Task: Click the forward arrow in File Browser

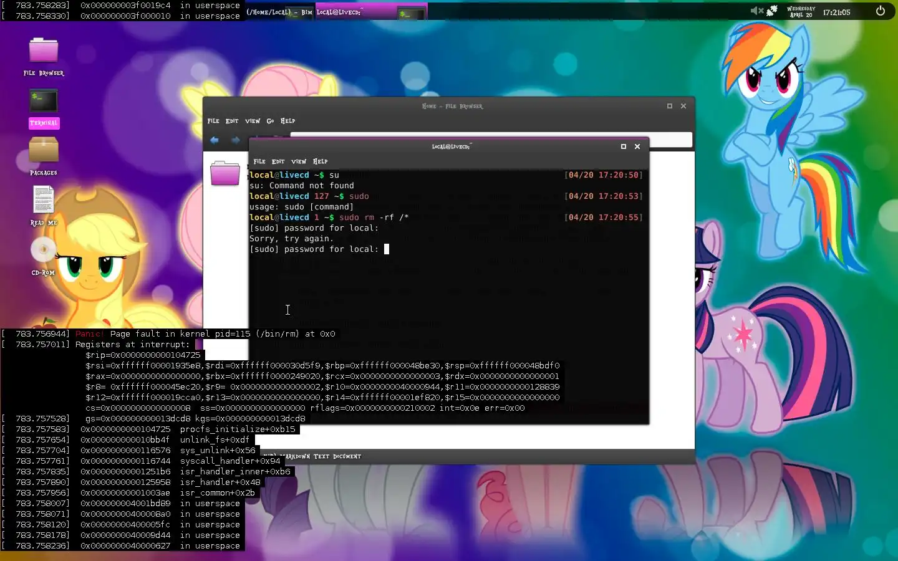Action: [x=235, y=140]
